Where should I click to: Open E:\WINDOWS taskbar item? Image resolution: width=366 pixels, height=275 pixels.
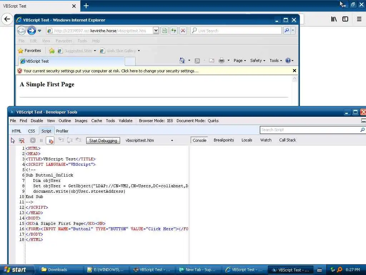pyautogui.click(x=105, y=270)
